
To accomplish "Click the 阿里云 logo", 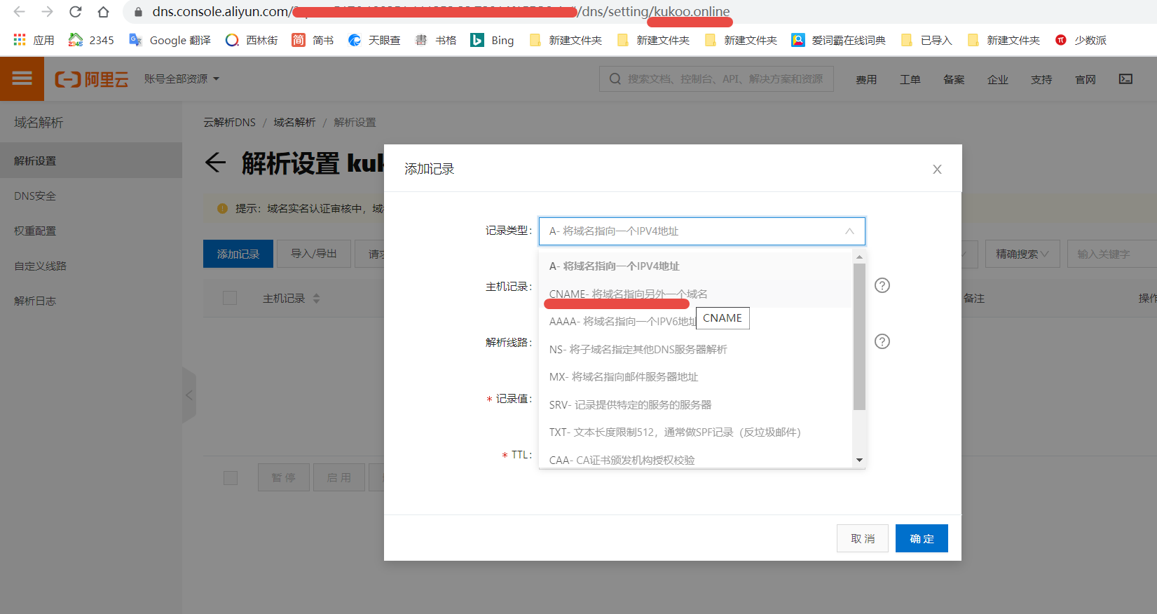I will coord(92,79).
